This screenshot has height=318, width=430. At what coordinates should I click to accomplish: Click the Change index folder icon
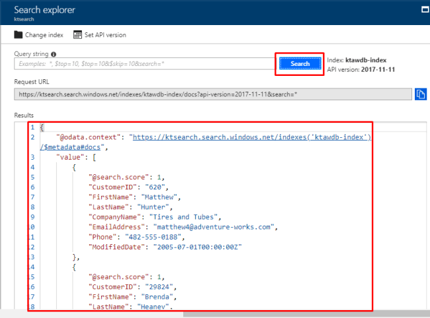click(18, 35)
